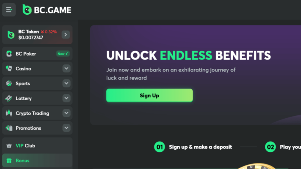Expand the Crypto Trading chevron
The height and width of the screenshot is (169, 301).
click(66, 113)
